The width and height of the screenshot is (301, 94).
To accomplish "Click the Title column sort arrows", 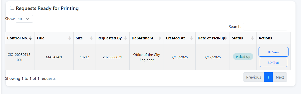I will (70, 38).
